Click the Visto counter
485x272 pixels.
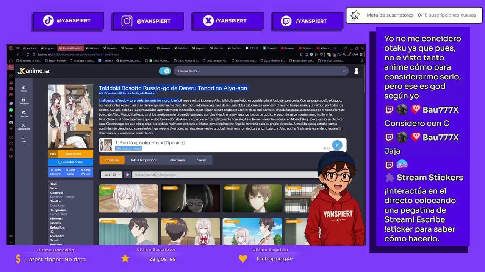[x=70, y=172]
